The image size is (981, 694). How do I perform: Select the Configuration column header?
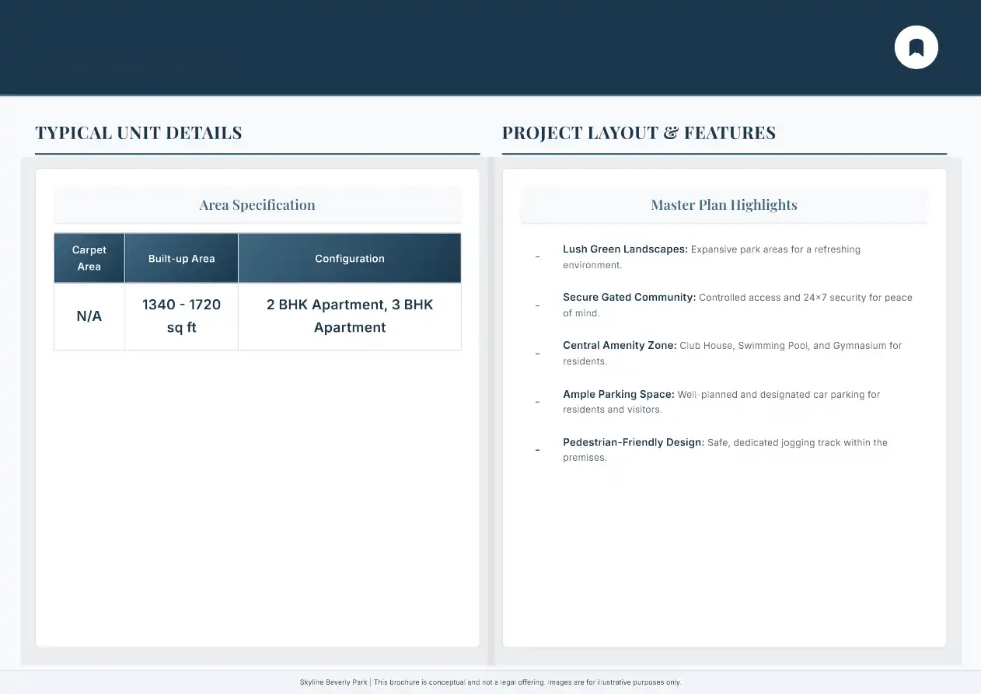coord(349,258)
